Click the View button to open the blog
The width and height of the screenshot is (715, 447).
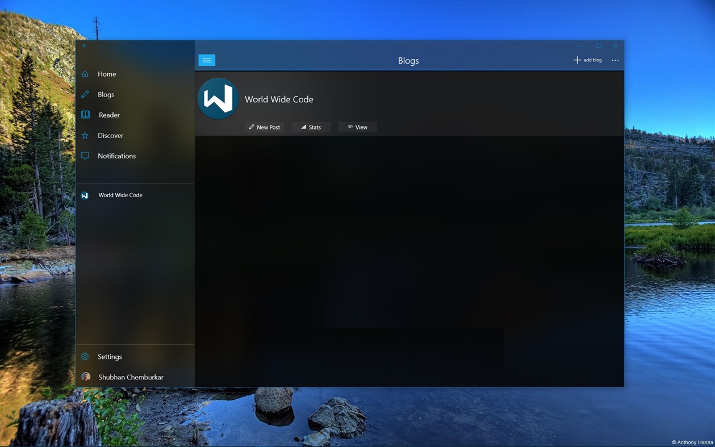tap(357, 127)
